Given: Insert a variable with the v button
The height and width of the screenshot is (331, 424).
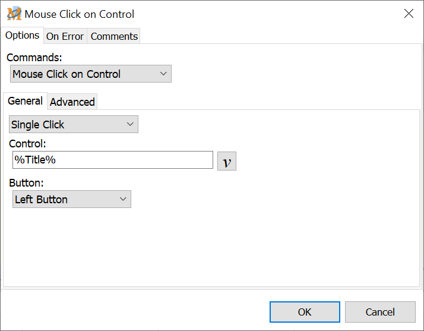Looking at the screenshot, I should (227, 161).
